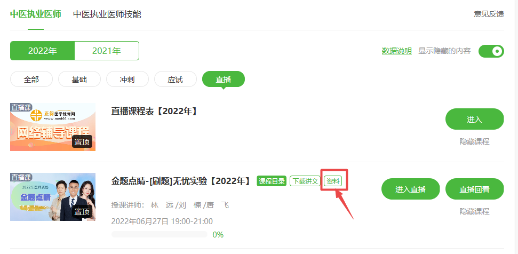The image size is (518, 254).
Task: Click the 意见反馈 link
Action: [489, 14]
